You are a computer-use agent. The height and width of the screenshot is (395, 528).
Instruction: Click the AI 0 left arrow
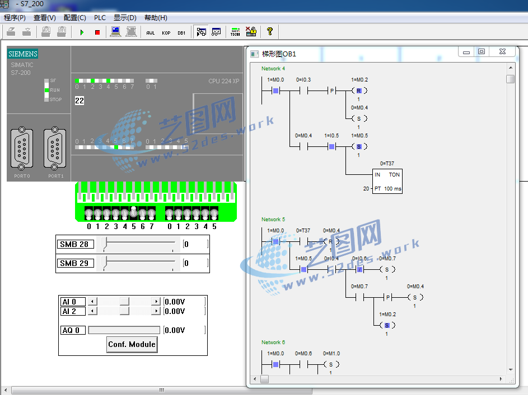point(92,301)
